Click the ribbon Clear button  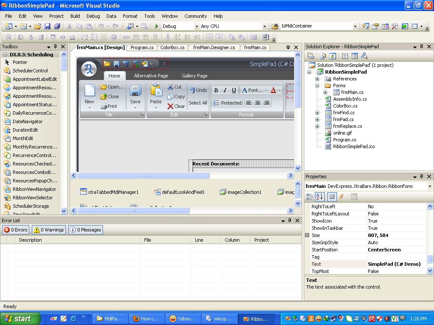pos(176,106)
